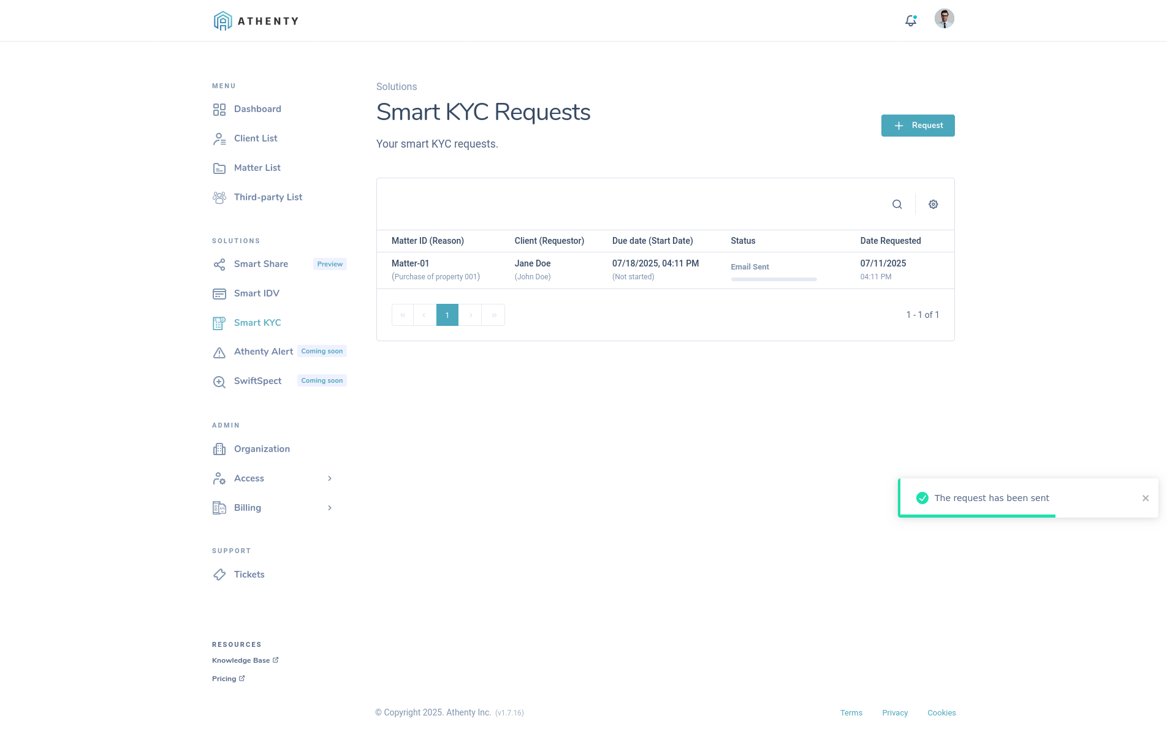The width and height of the screenshot is (1167, 732).
Task: Select the Smart Share share icon
Action: tap(219, 264)
